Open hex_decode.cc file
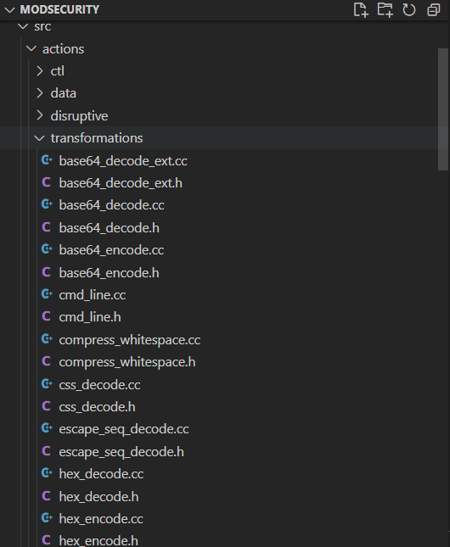Viewport: 450px width, 547px height. pos(101,474)
